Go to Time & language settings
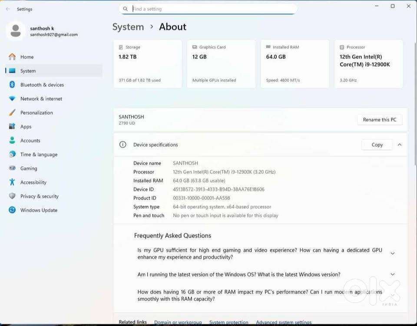The width and height of the screenshot is (417, 326). pos(39,155)
